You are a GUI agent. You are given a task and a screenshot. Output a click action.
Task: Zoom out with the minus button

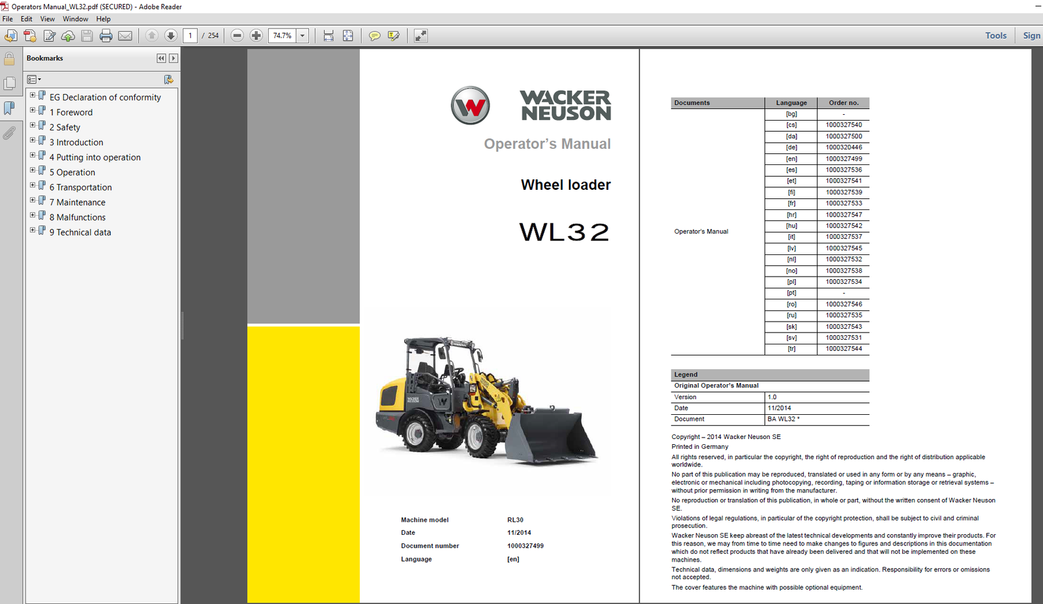[x=237, y=36]
